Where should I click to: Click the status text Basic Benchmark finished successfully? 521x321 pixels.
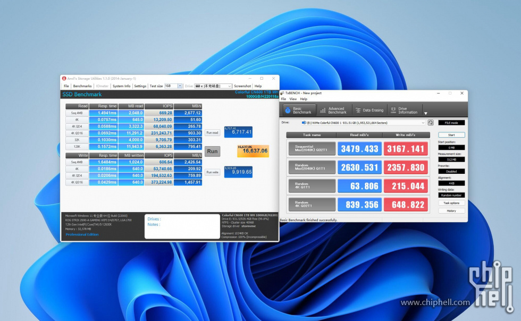click(x=309, y=220)
